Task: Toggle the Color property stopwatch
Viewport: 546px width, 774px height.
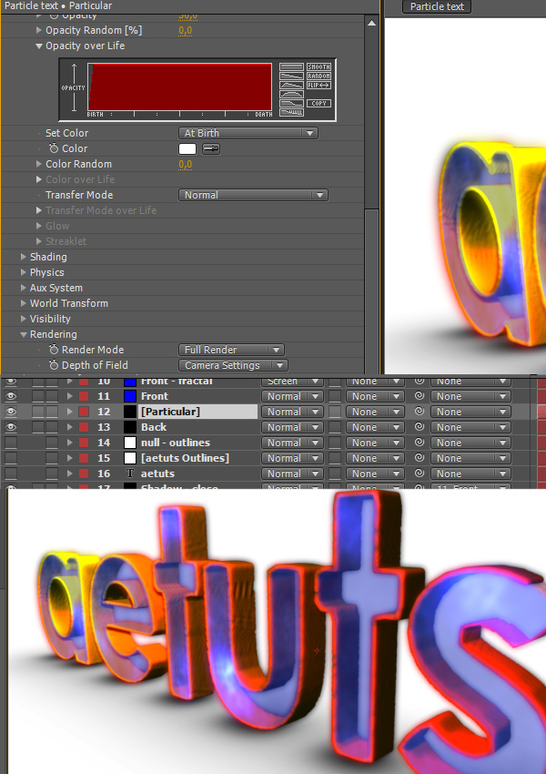Action: point(54,148)
